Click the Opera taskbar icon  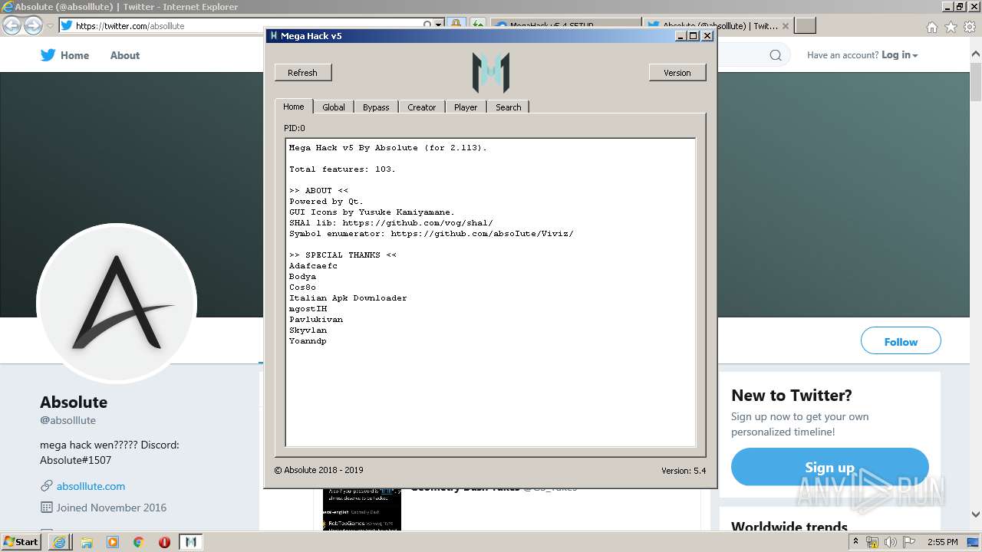pyautogui.click(x=164, y=542)
